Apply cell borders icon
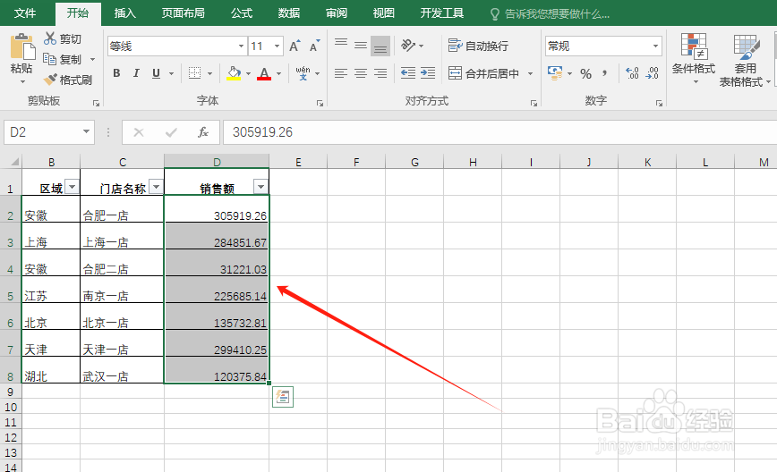Image resolution: width=777 pixels, height=472 pixels. click(x=195, y=73)
